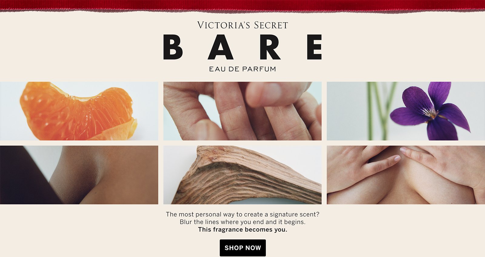Click the letter R in BARE
The image size is (485, 257).
[x=270, y=47]
